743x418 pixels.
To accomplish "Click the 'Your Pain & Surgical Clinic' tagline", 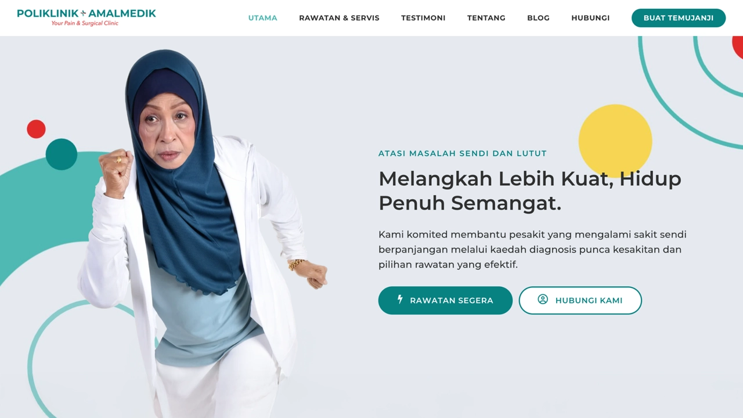I will (x=85, y=23).
